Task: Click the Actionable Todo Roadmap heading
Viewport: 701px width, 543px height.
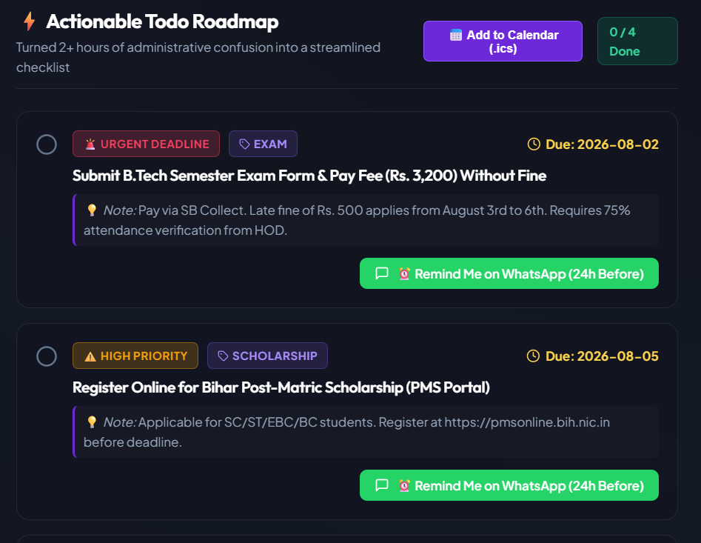Action: tap(162, 21)
